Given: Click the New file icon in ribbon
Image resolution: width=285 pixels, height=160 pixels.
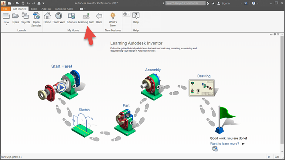Looking at the screenshot, I should [6, 16].
